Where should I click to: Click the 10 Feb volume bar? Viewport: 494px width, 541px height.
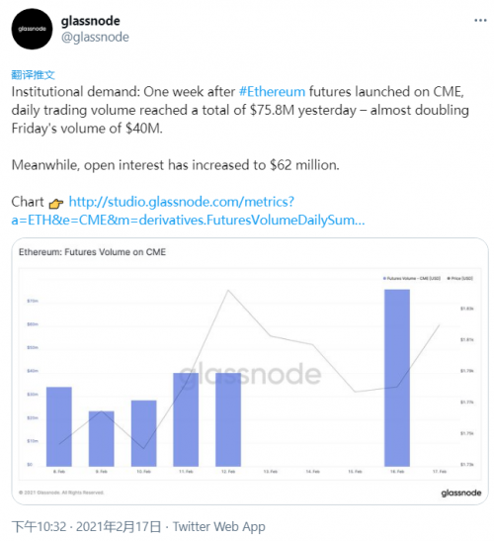pos(143,433)
